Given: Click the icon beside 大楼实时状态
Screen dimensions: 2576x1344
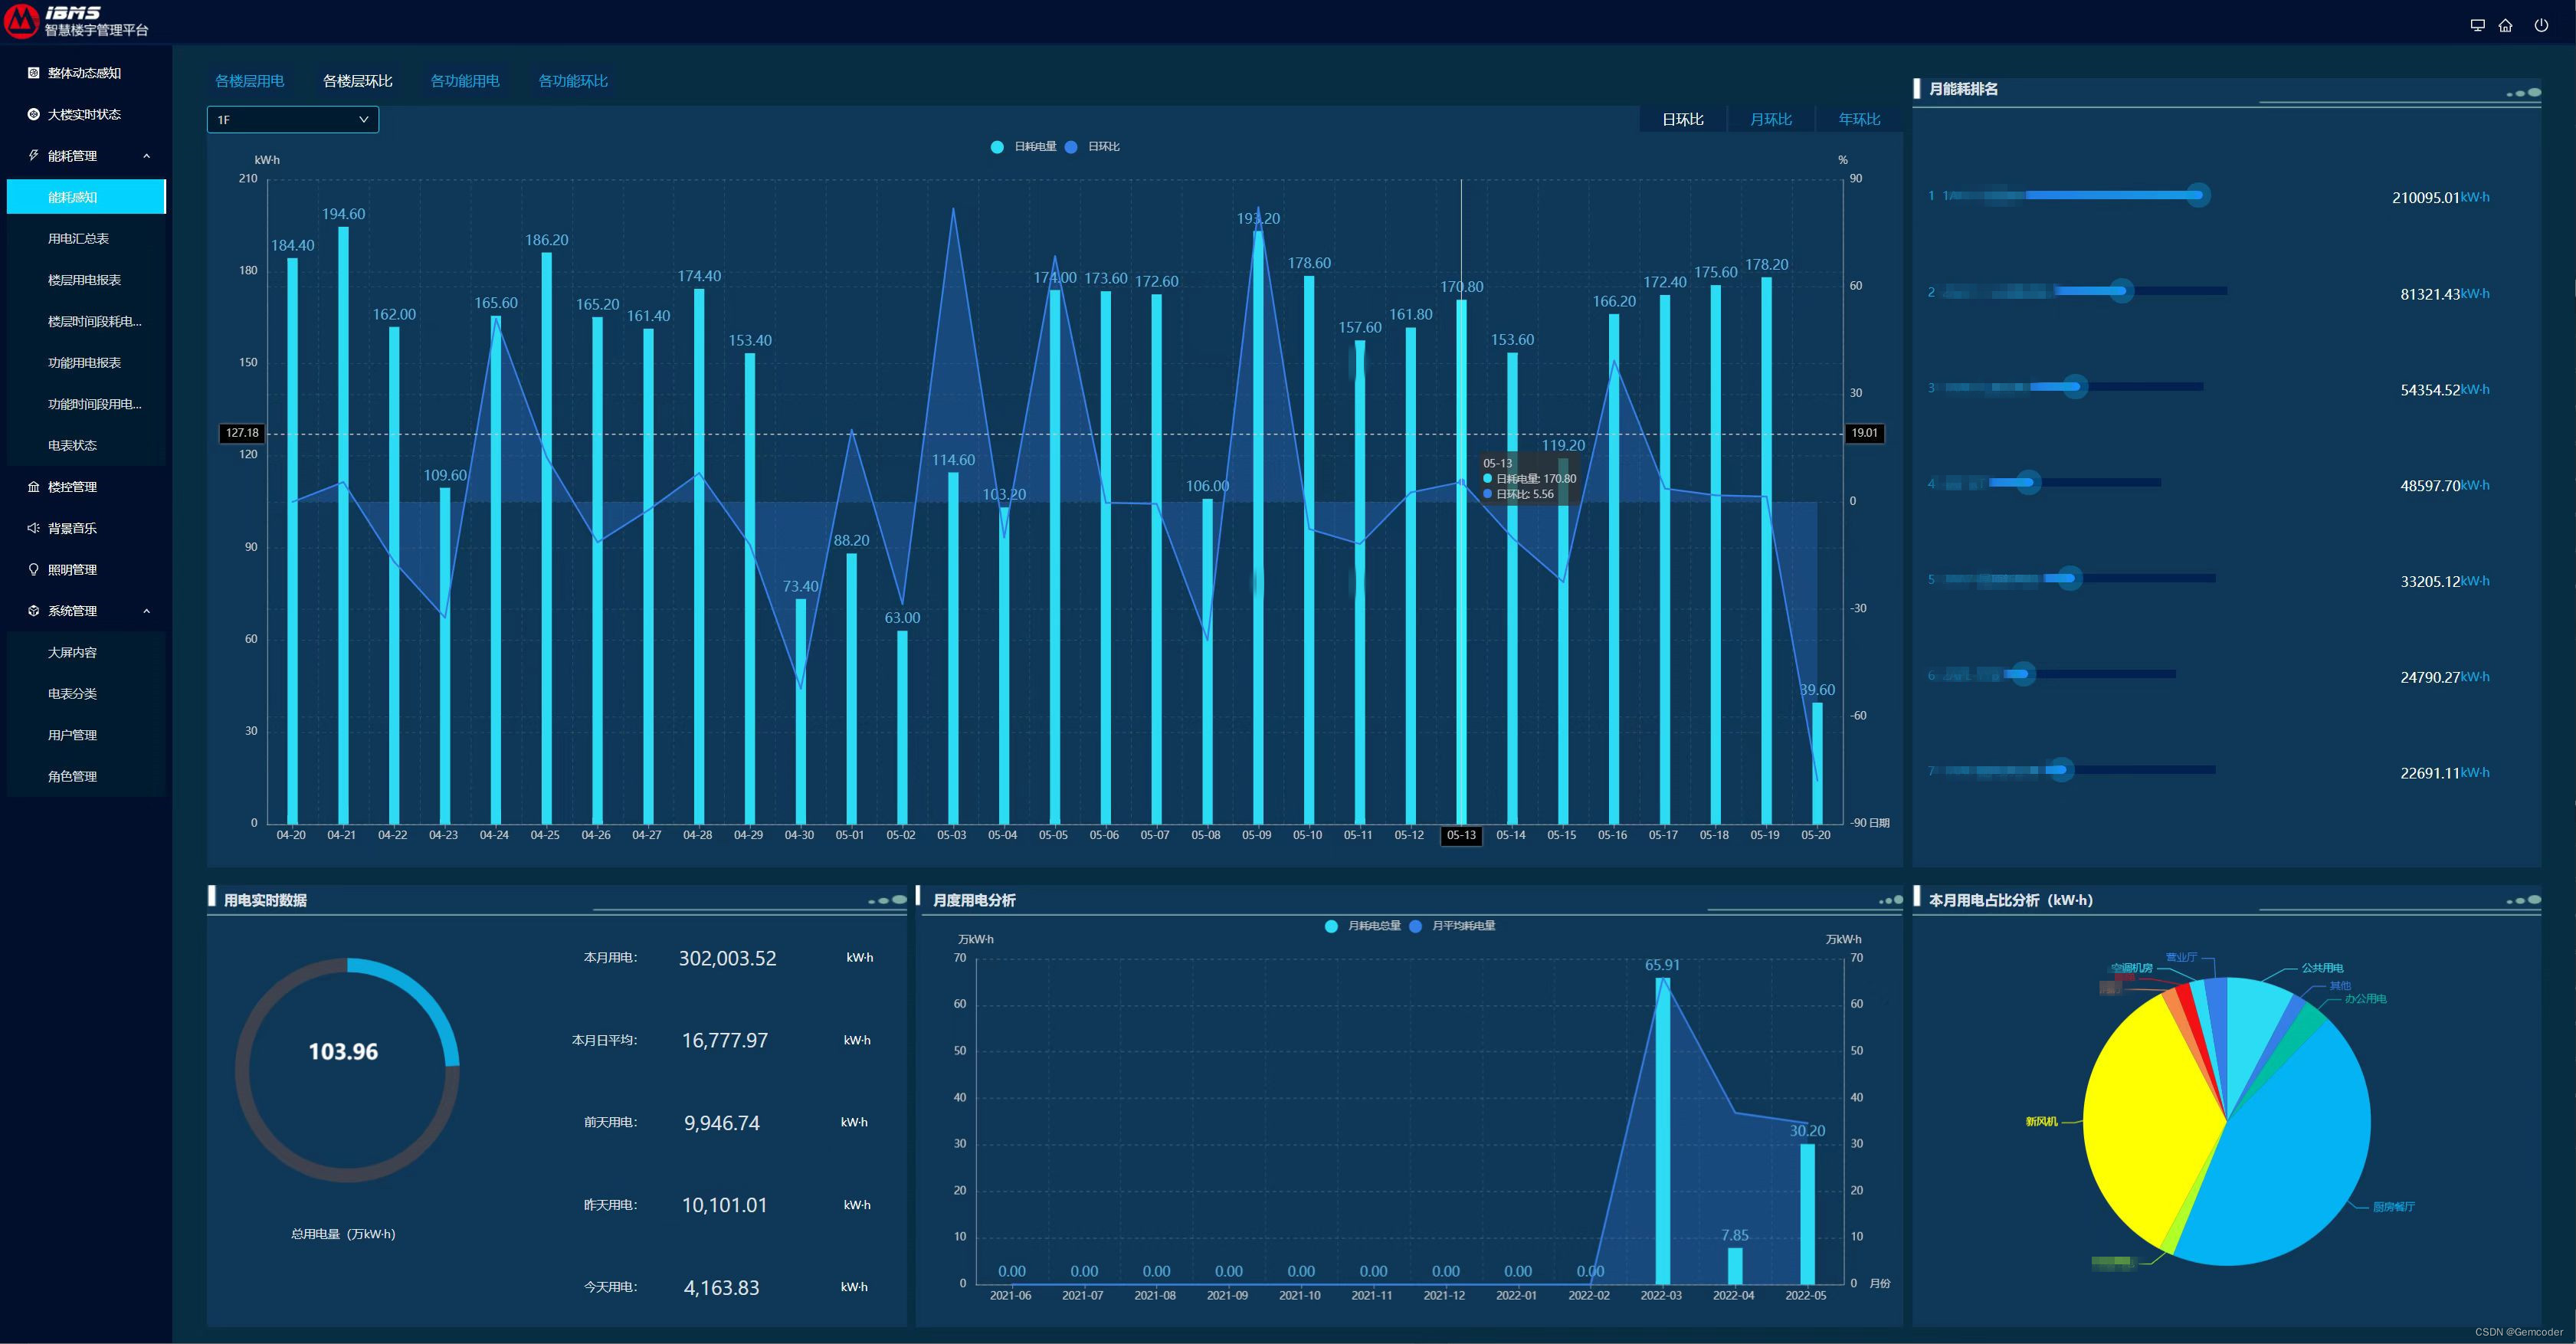Looking at the screenshot, I should (33, 114).
